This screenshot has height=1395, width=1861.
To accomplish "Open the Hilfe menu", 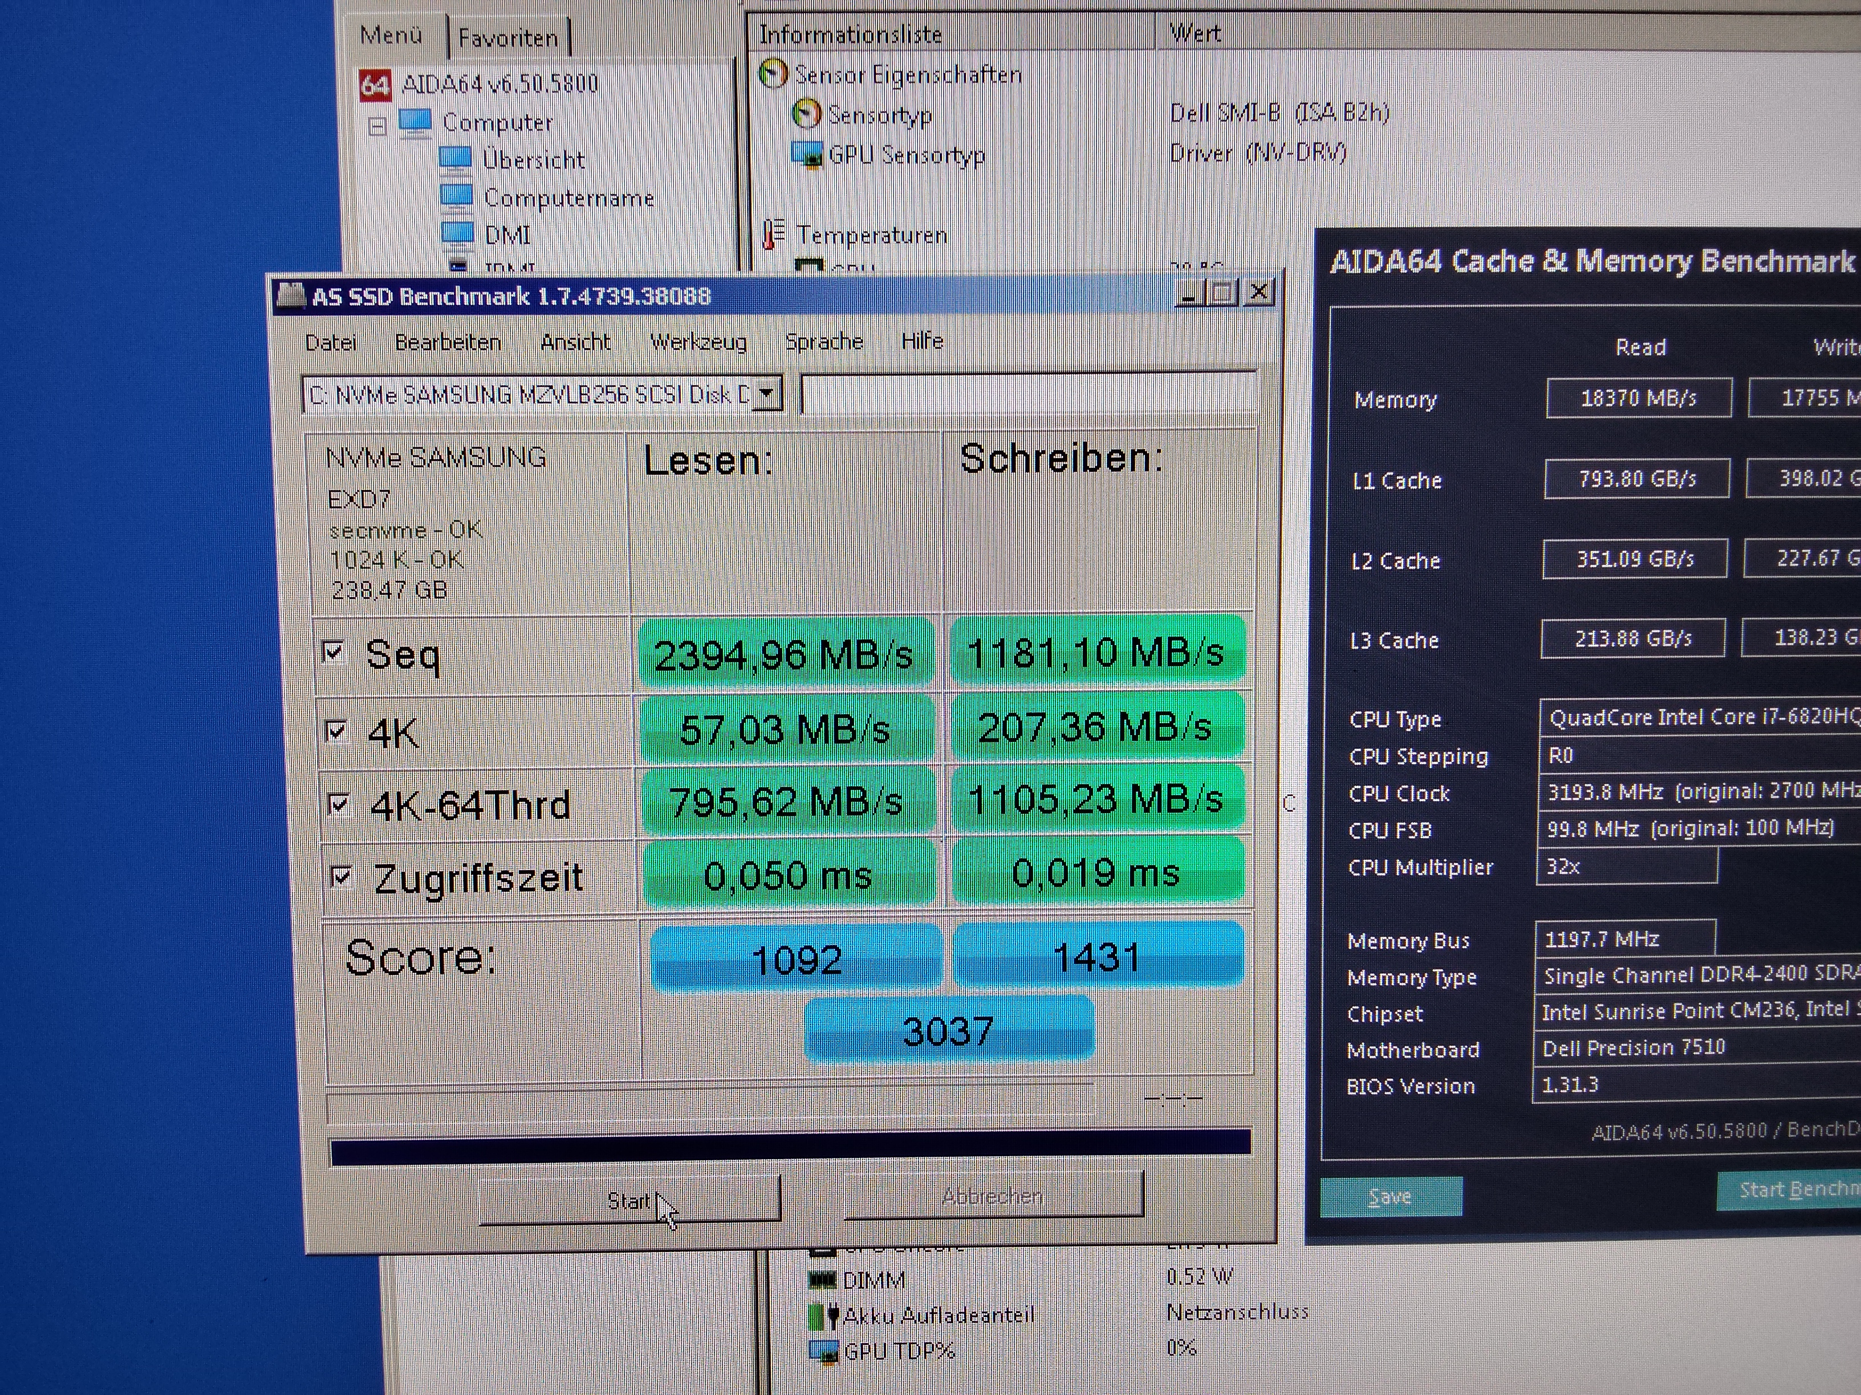I will point(922,341).
